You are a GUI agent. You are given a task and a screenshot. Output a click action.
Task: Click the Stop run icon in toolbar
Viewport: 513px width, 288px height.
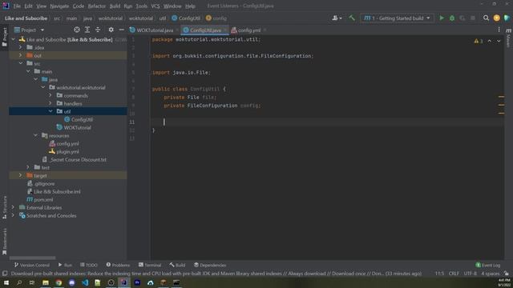coord(473,18)
